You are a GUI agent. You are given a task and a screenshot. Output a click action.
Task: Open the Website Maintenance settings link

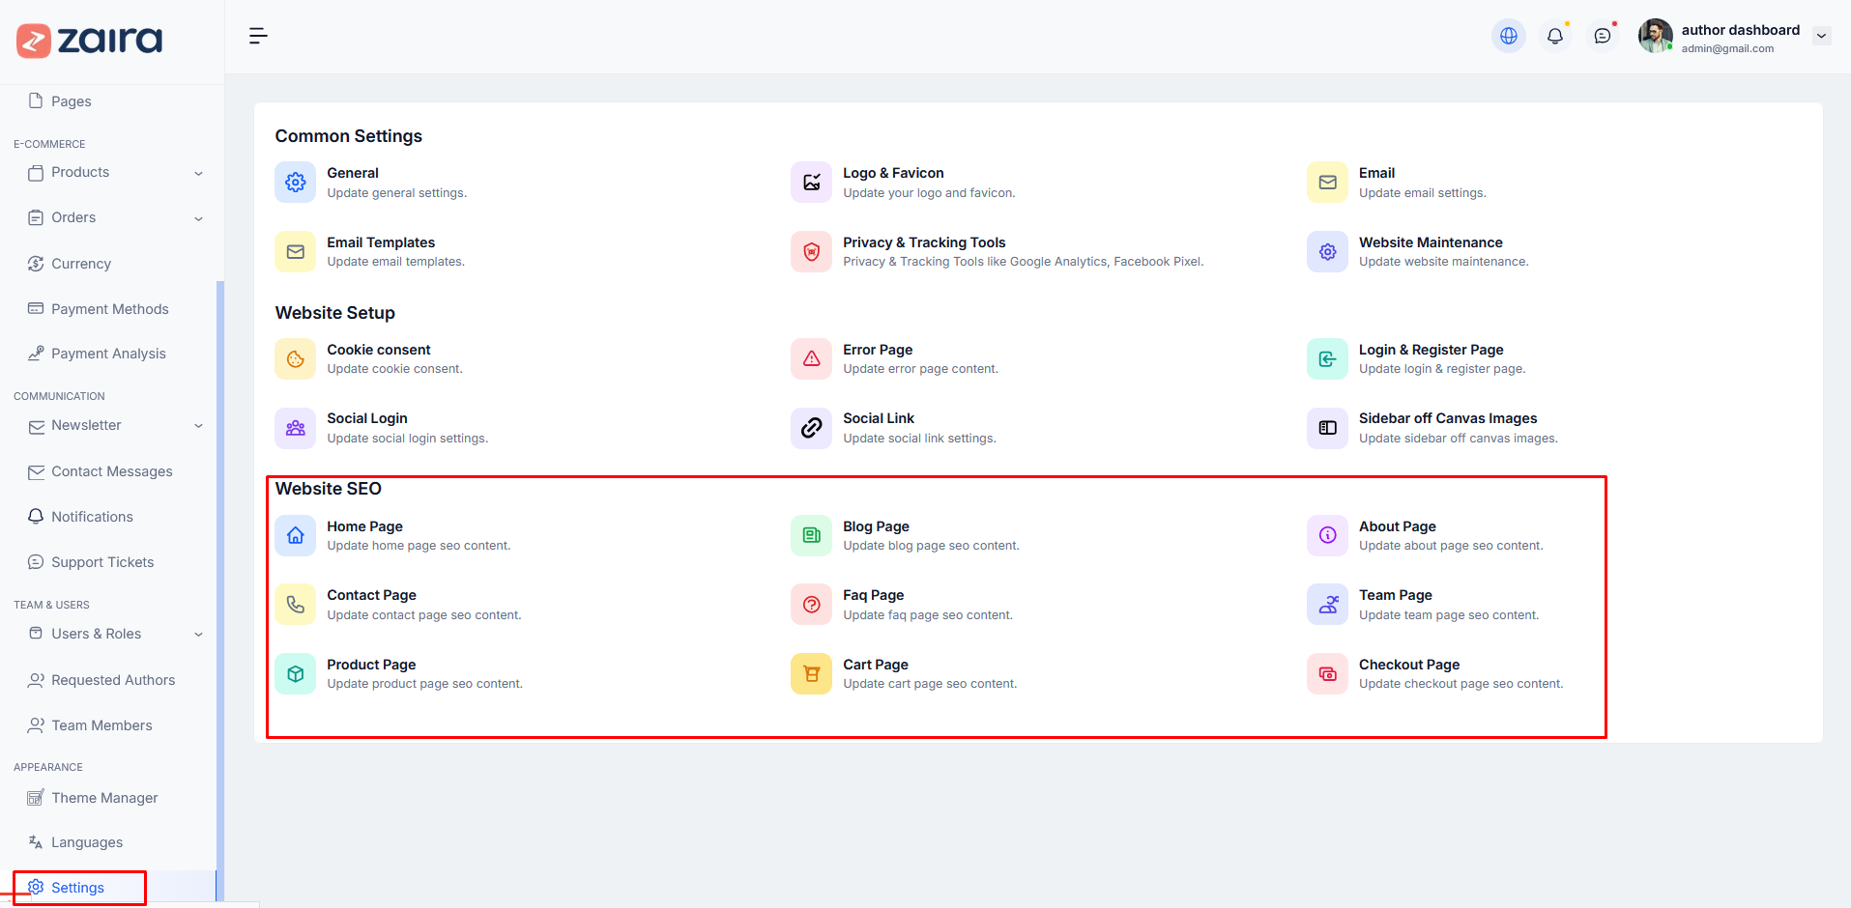pyautogui.click(x=1430, y=242)
